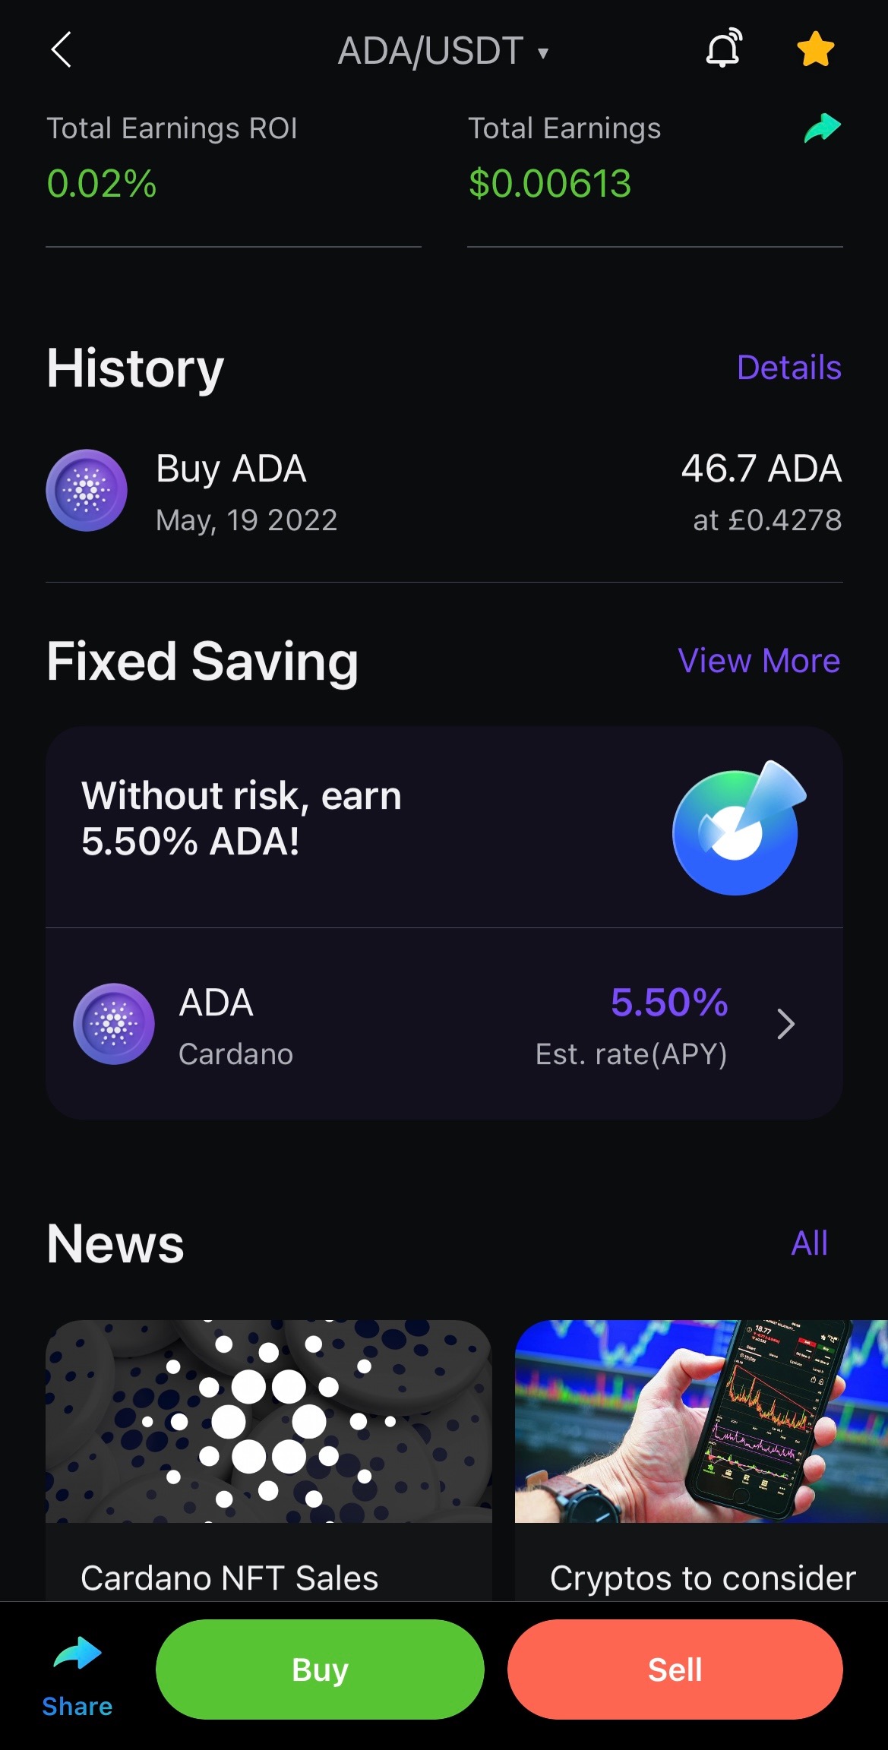Image resolution: width=888 pixels, height=1750 pixels.
Task: Click the green Buy button
Action: (320, 1669)
